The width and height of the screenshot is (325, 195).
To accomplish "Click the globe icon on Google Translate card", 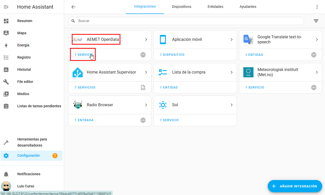I will tap(314, 55).
